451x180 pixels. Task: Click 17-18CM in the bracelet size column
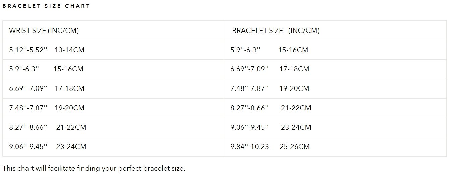294,69
